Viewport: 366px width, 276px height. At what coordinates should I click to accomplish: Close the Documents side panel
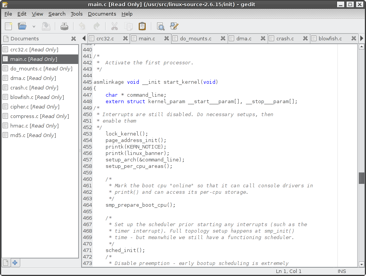(74, 39)
